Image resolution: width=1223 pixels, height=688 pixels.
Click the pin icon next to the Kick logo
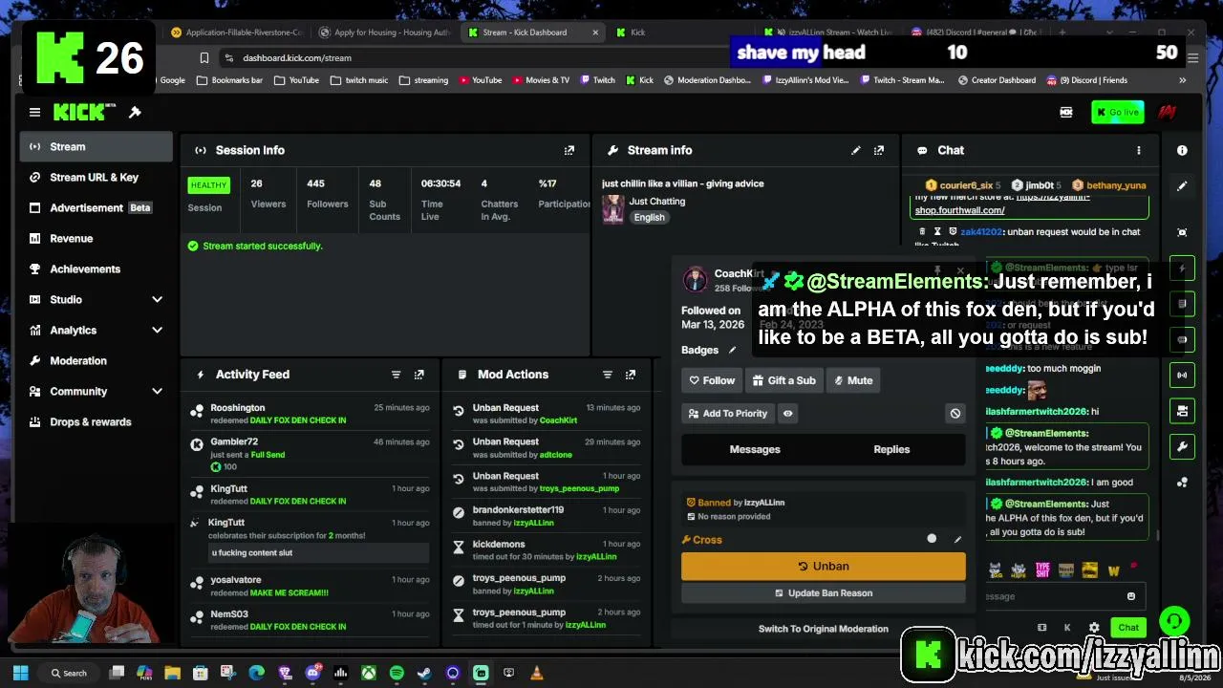tap(135, 113)
